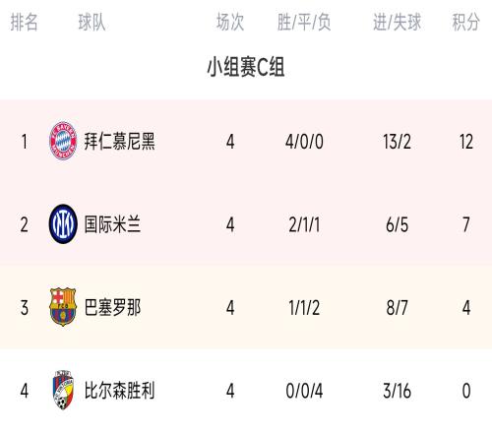Click the 小组赛C组 group title
The image size is (492, 433).
click(246, 67)
